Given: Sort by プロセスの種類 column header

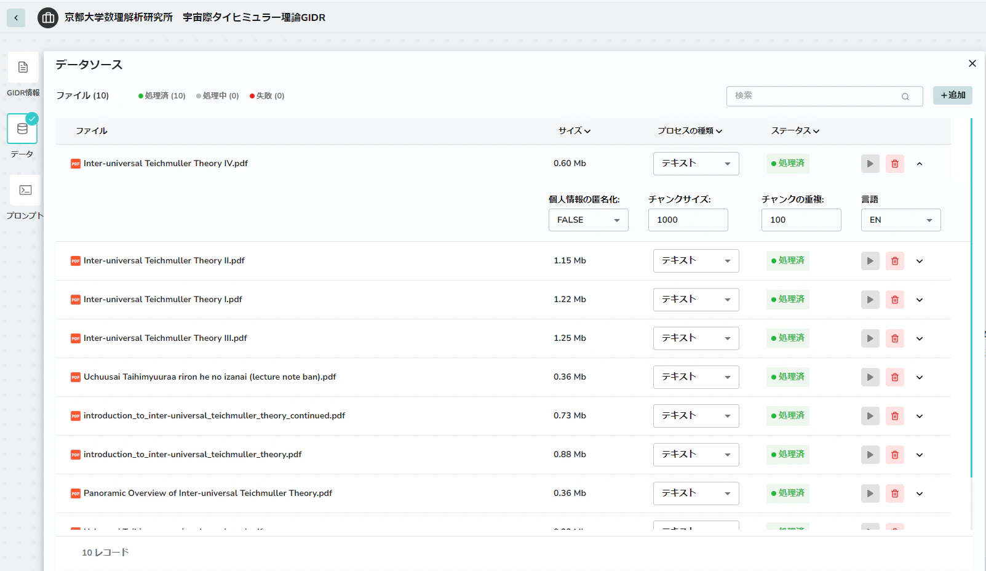Looking at the screenshot, I should [690, 131].
